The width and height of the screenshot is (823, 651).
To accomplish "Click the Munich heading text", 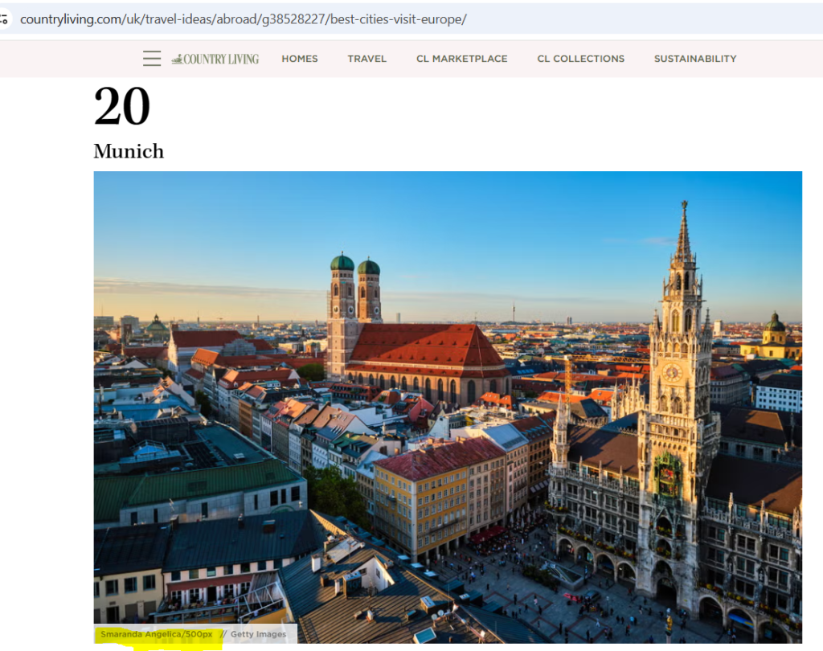I will (x=129, y=151).
